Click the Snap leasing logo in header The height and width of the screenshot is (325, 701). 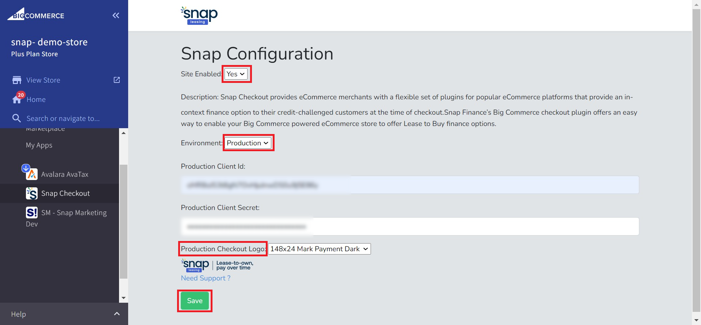click(x=199, y=16)
